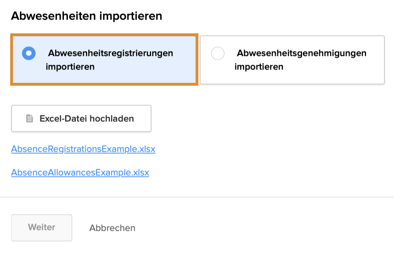Click the 'Excel-Datei hochladen' text label

tap(87, 119)
